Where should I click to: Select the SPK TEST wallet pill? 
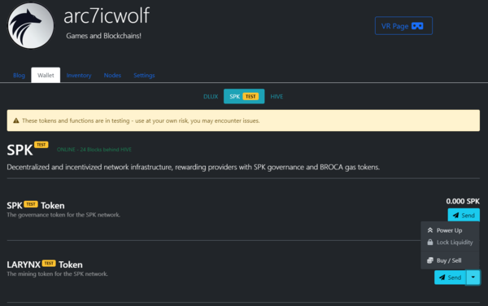(244, 97)
